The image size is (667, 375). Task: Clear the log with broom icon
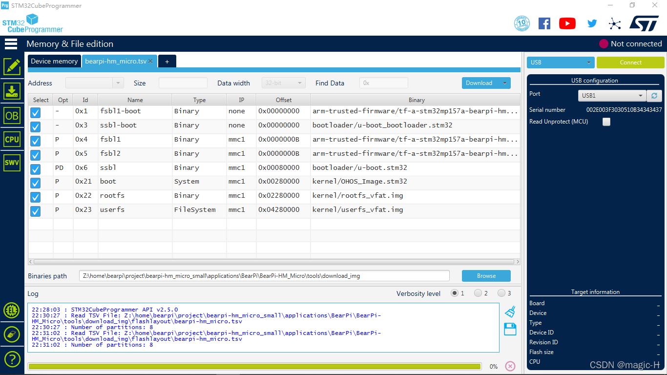pyautogui.click(x=510, y=312)
